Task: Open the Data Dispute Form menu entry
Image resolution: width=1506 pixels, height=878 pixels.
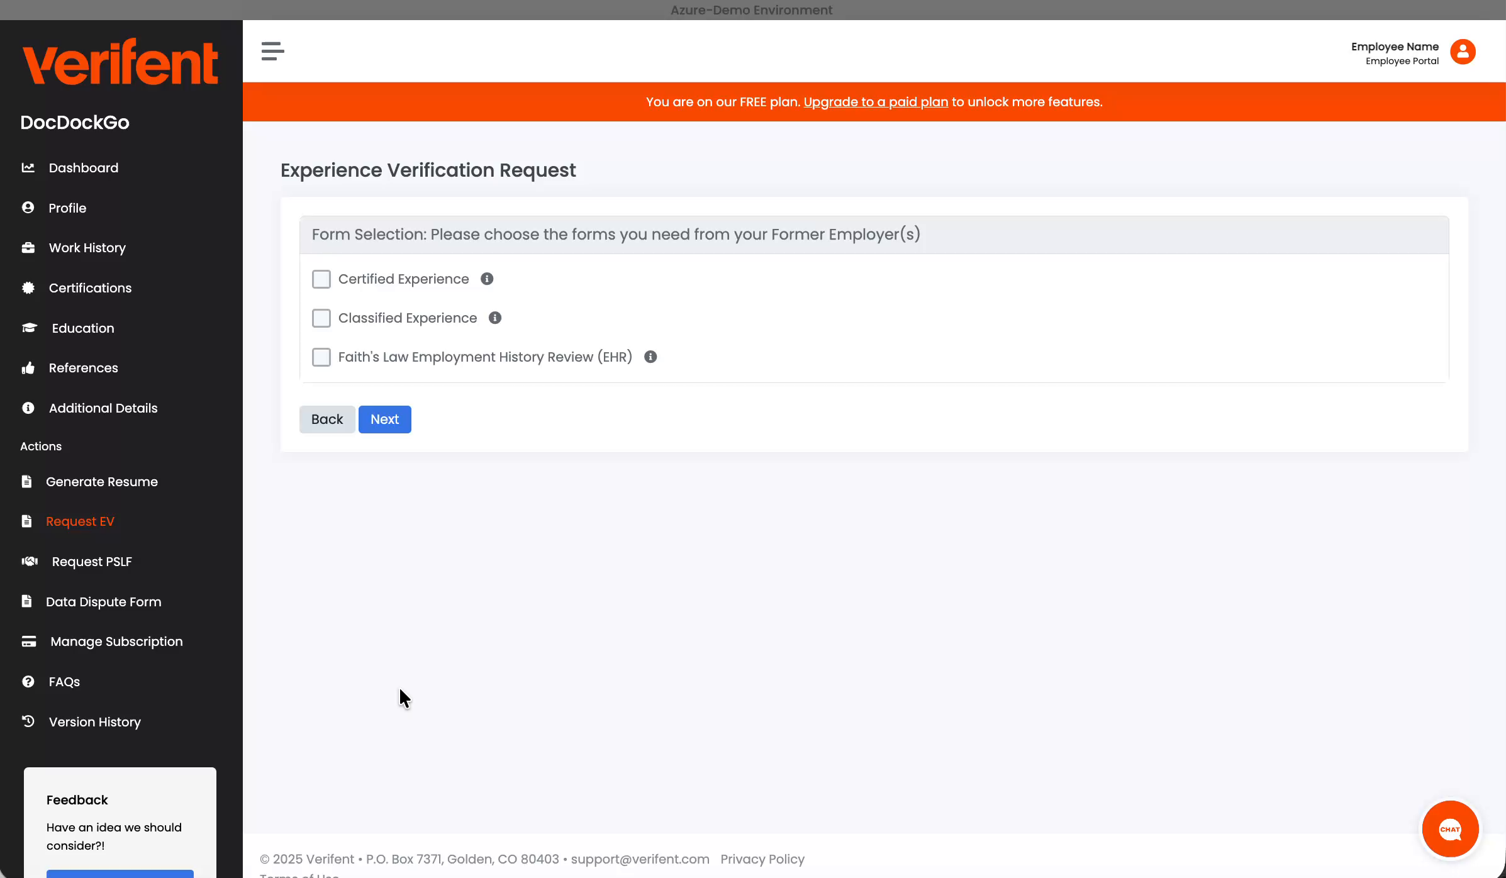Action: point(103,601)
